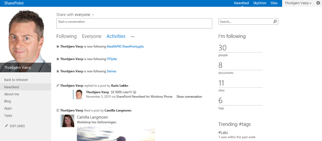Click the smiley like icon by Camilla post
Image resolution: width=322 pixels, height=141 pixels.
coord(58,110)
